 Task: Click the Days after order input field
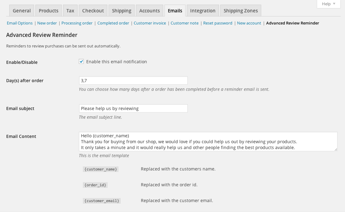(x=133, y=80)
